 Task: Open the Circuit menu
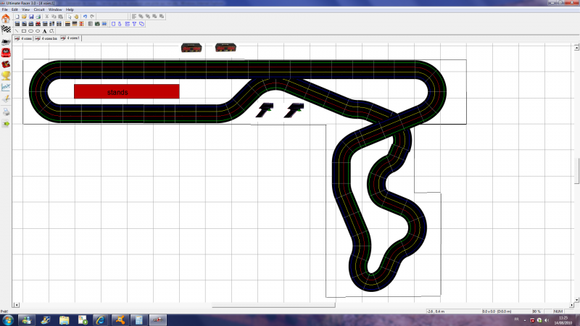pyautogui.click(x=39, y=9)
